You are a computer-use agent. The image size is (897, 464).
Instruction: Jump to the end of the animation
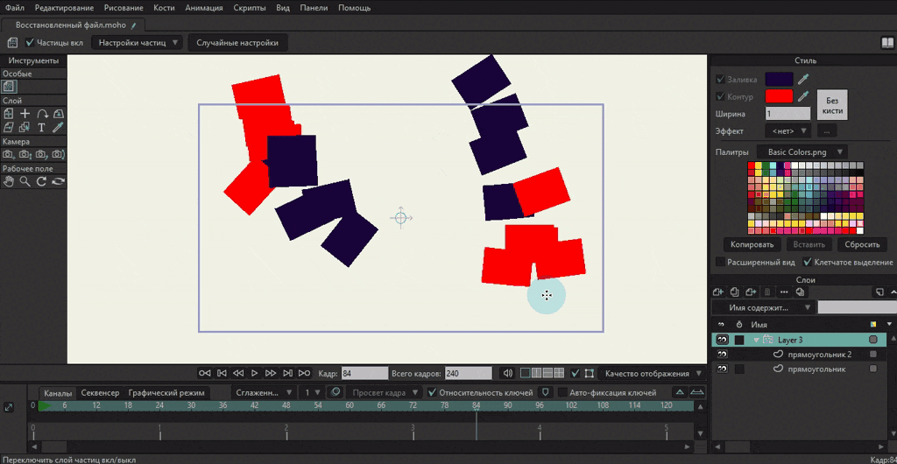point(305,373)
